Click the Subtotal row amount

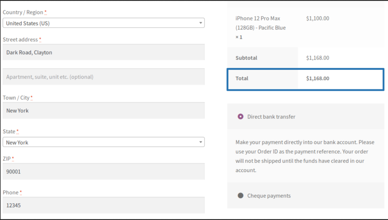(317, 58)
